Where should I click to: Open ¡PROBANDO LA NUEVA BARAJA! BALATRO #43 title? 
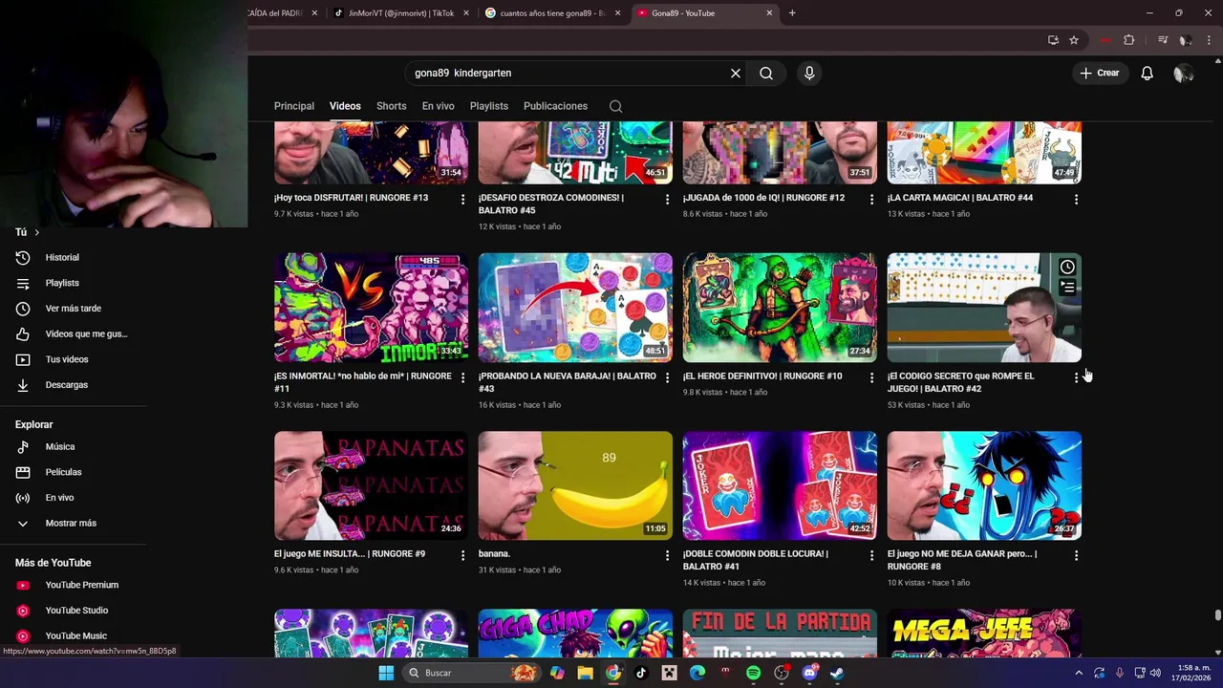pos(568,382)
